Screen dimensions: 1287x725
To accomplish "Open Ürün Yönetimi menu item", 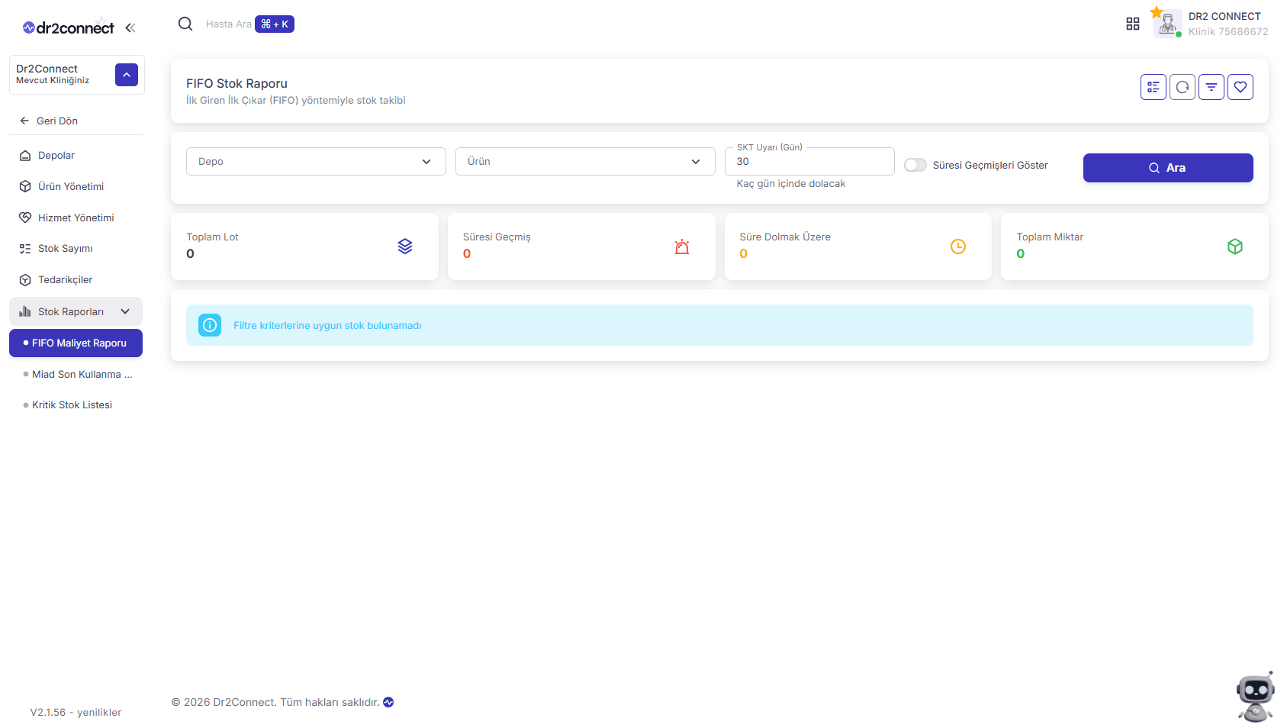I will coord(76,186).
